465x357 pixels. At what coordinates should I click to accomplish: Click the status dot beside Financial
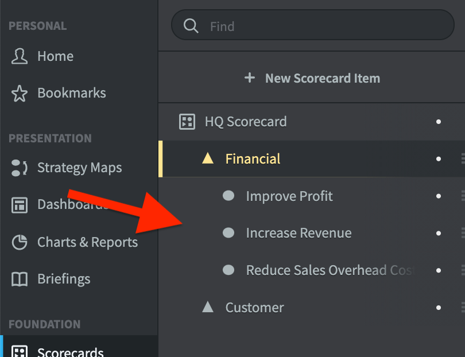point(439,159)
